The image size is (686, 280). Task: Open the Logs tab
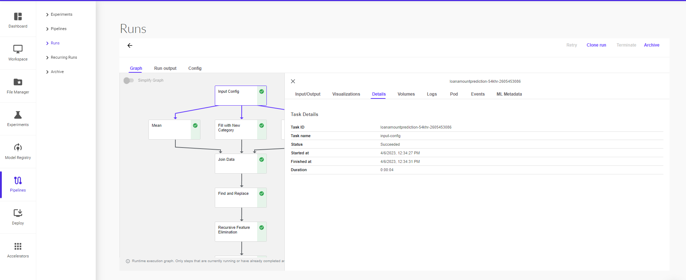coord(432,94)
